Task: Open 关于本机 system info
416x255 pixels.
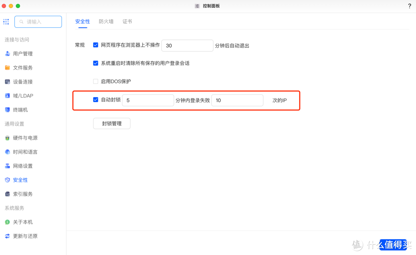Action: (23, 222)
